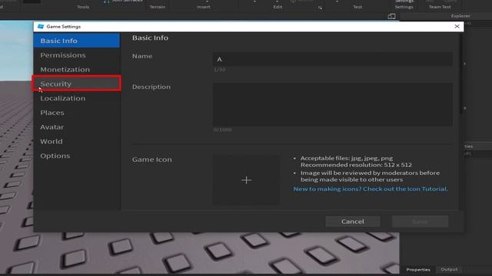Image resolution: width=492 pixels, height=276 pixels.
Task: Switch to the Properties tab in Studio
Action: click(x=418, y=270)
